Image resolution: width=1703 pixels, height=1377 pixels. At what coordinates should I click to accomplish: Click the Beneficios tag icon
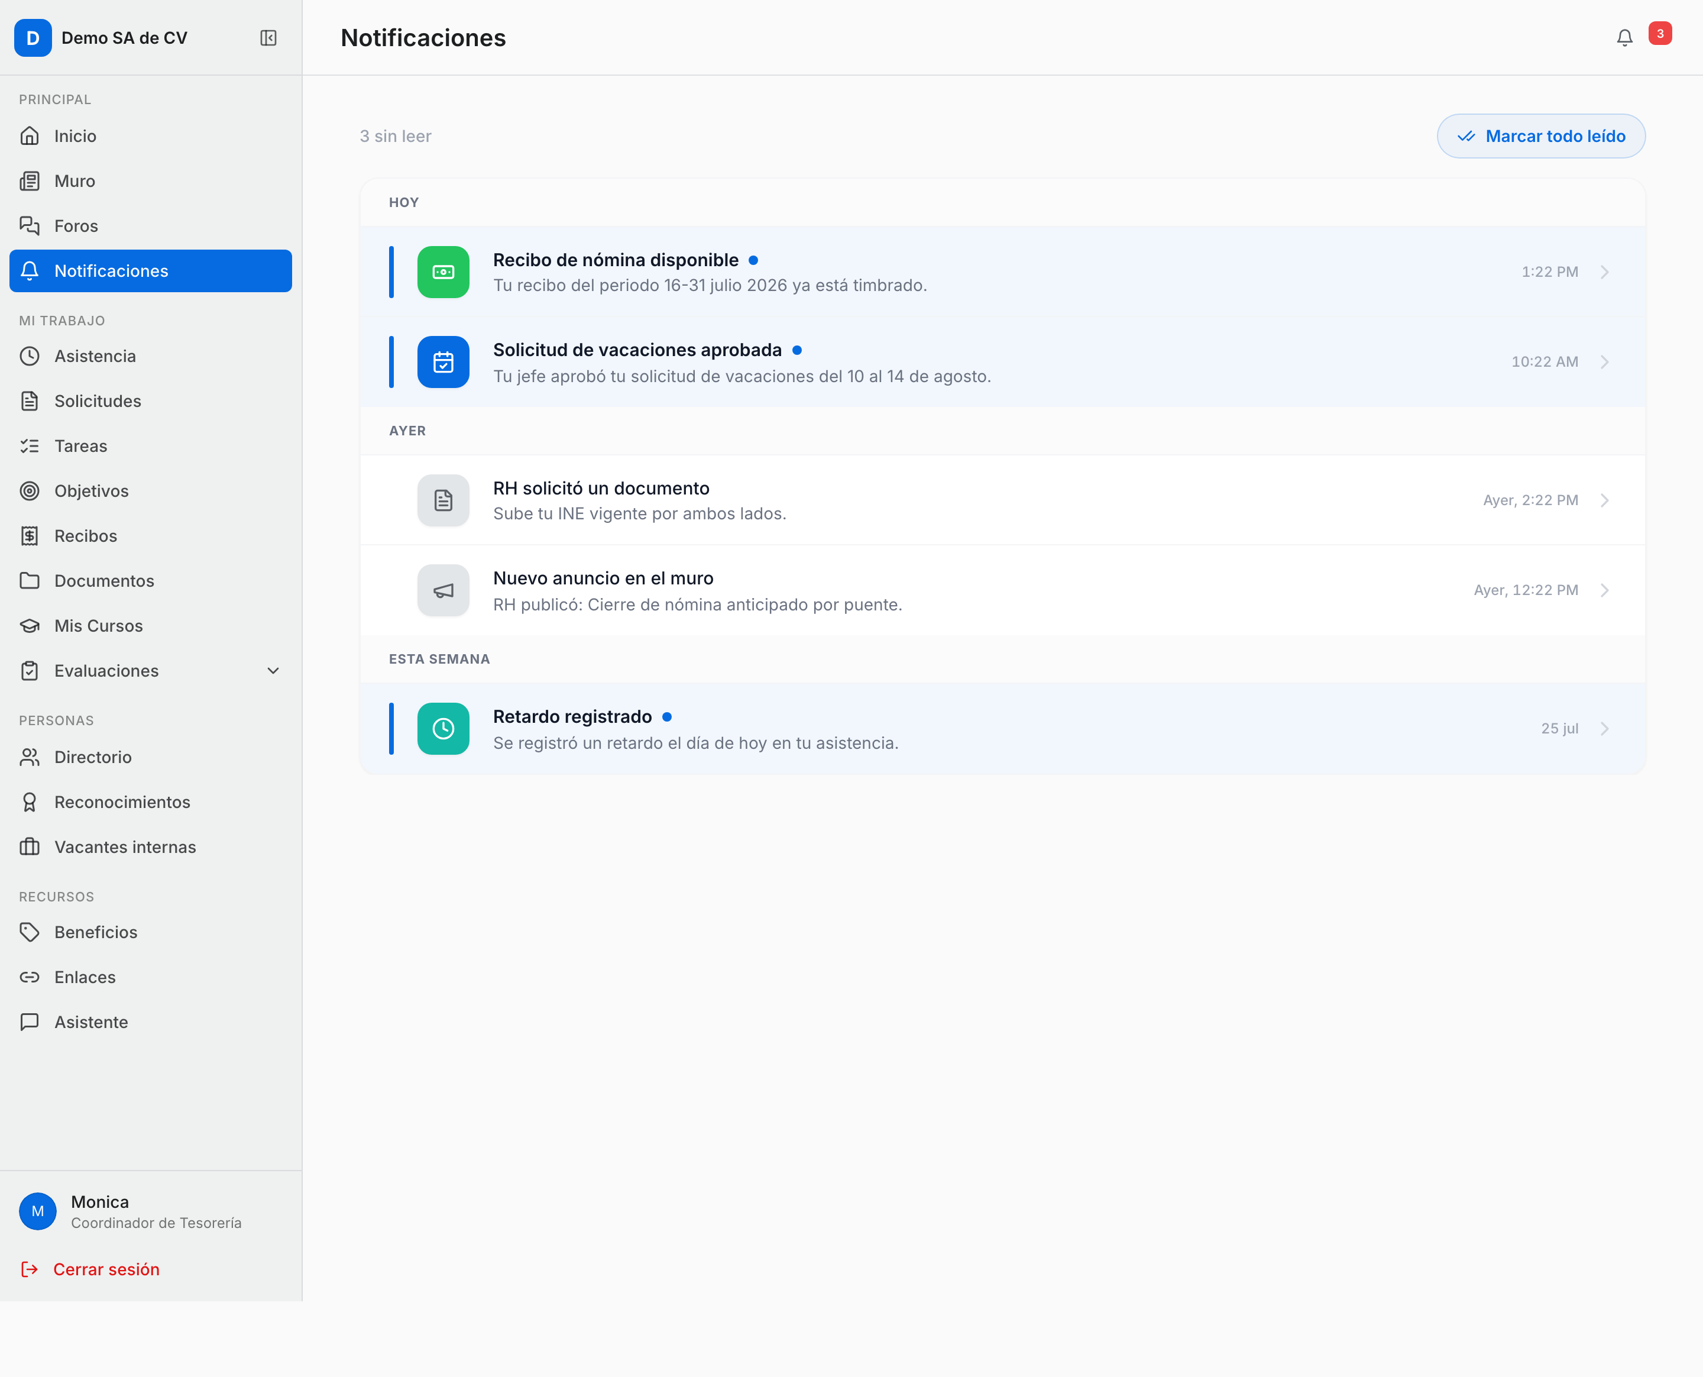click(30, 932)
